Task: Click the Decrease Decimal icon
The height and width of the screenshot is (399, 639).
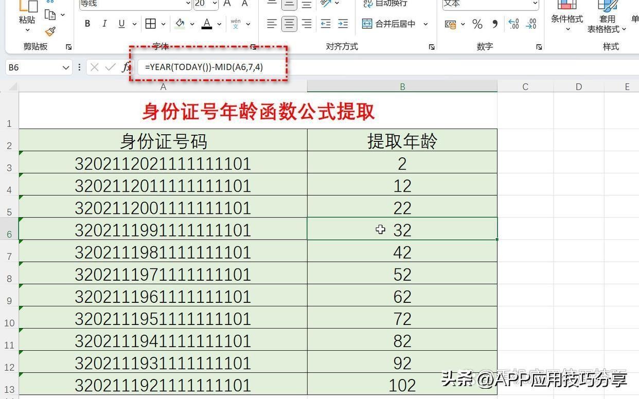Action: (531, 24)
